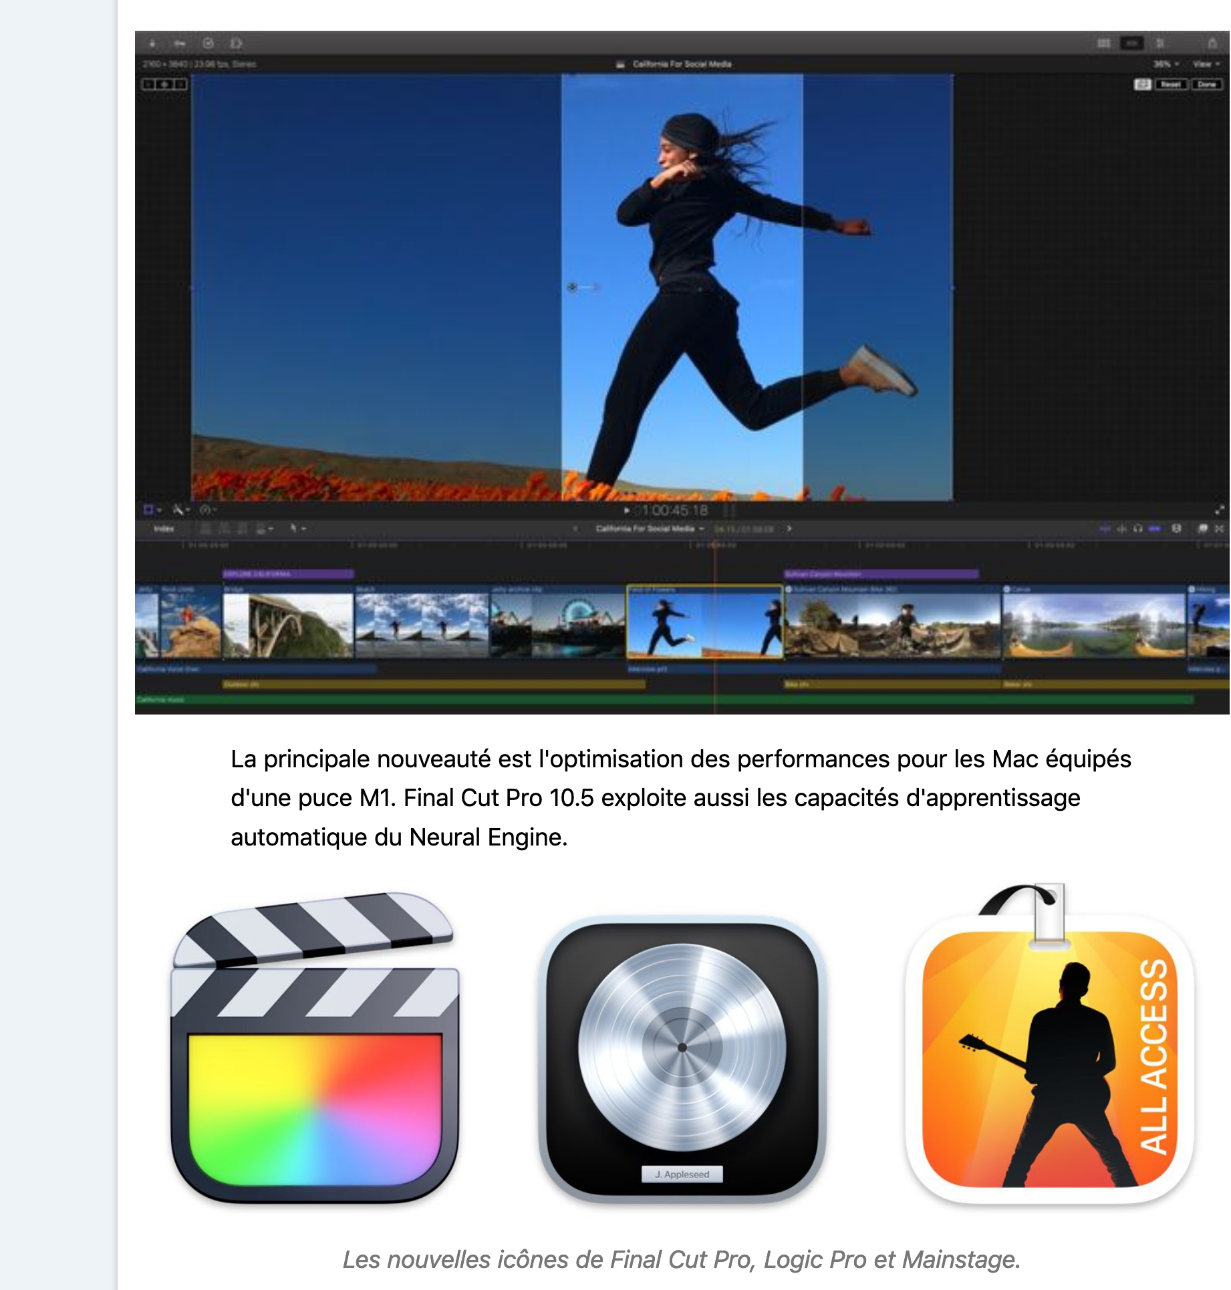The image size is (1231, 1290).
Task: Open the Keyword Editor key icon
Action: [x=180, y=43]
